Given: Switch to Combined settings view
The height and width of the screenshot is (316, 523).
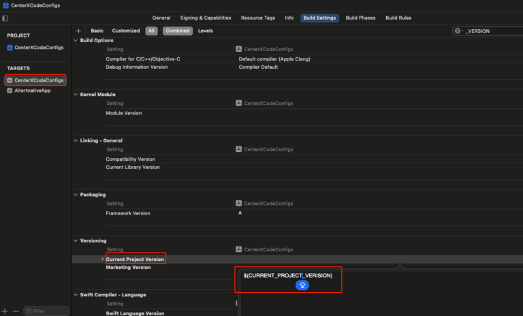Looking at the screenshot, I should click(x=178, y=31).
